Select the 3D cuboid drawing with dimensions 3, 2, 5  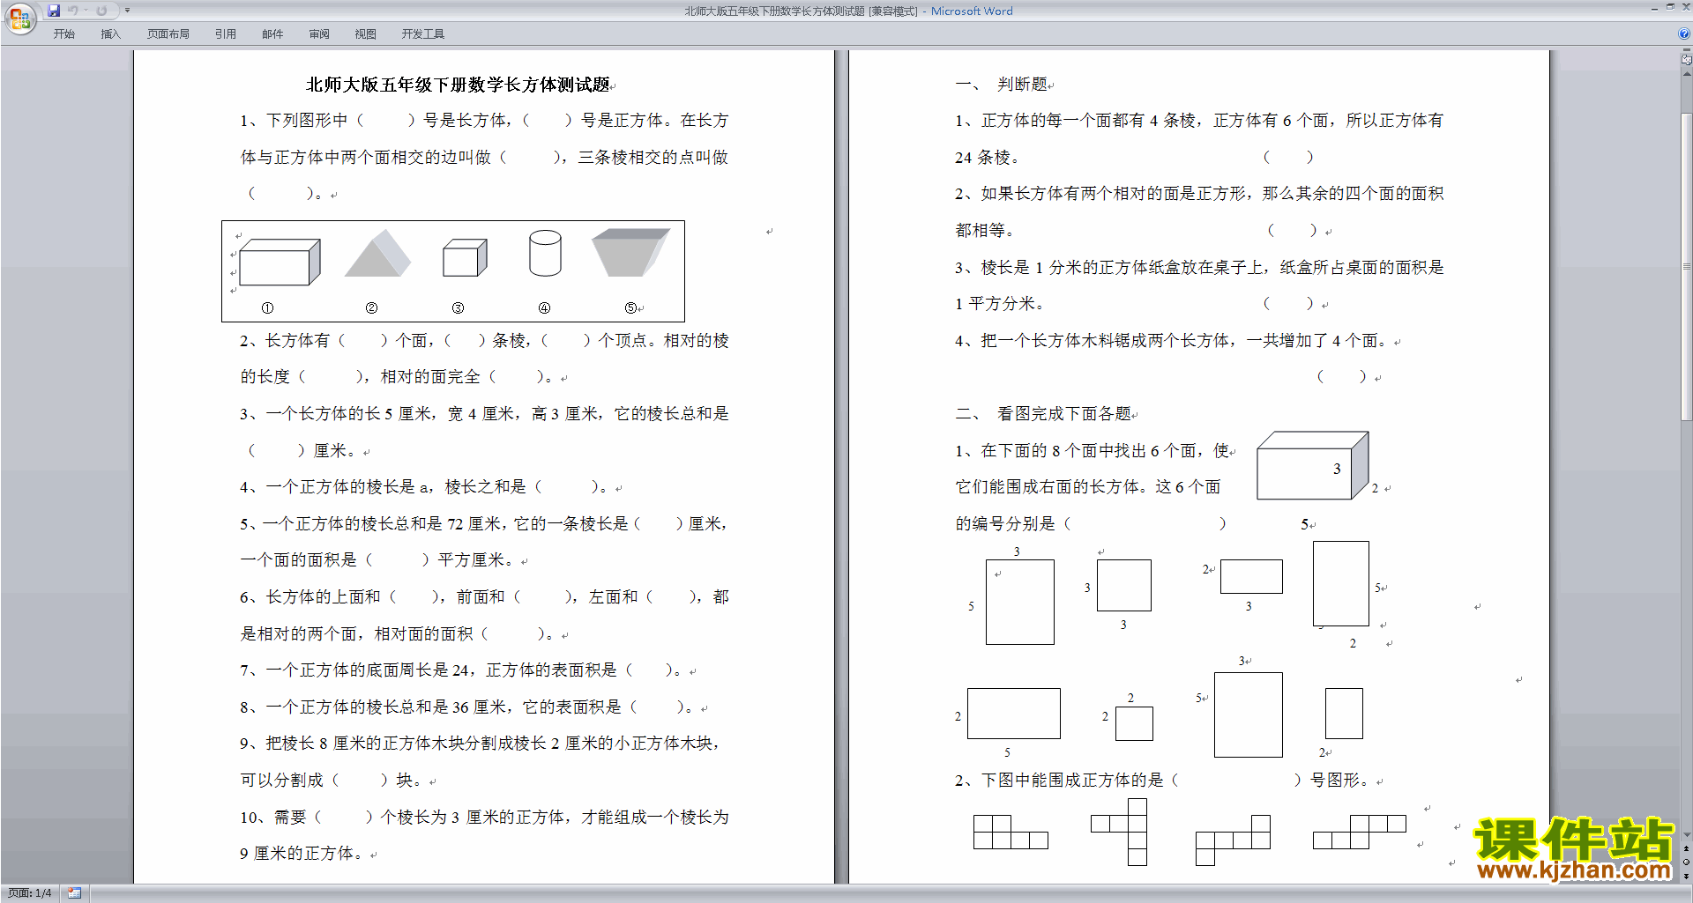tap(1312, 466)
